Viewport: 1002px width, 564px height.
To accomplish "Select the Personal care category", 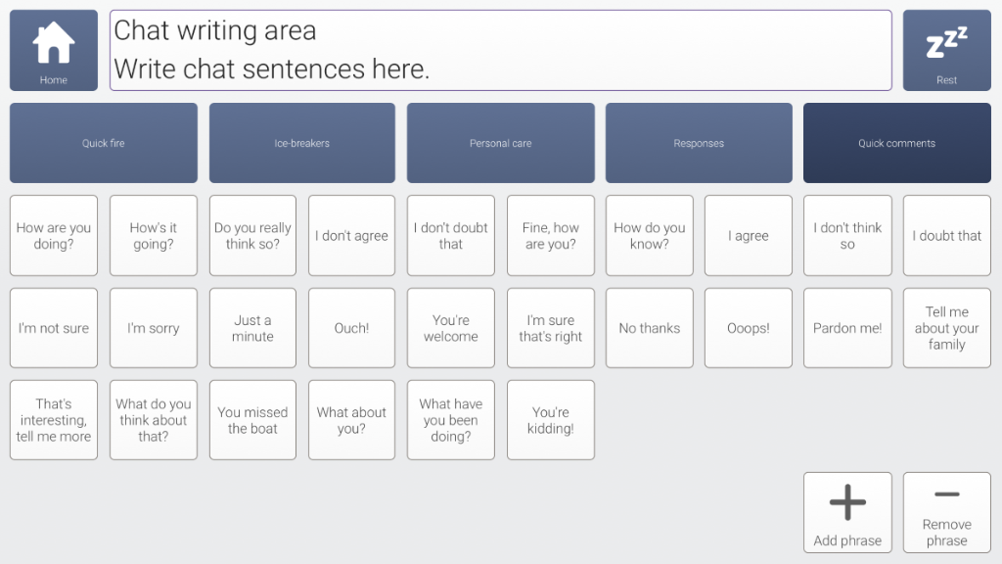I will [x=500, y=143].
